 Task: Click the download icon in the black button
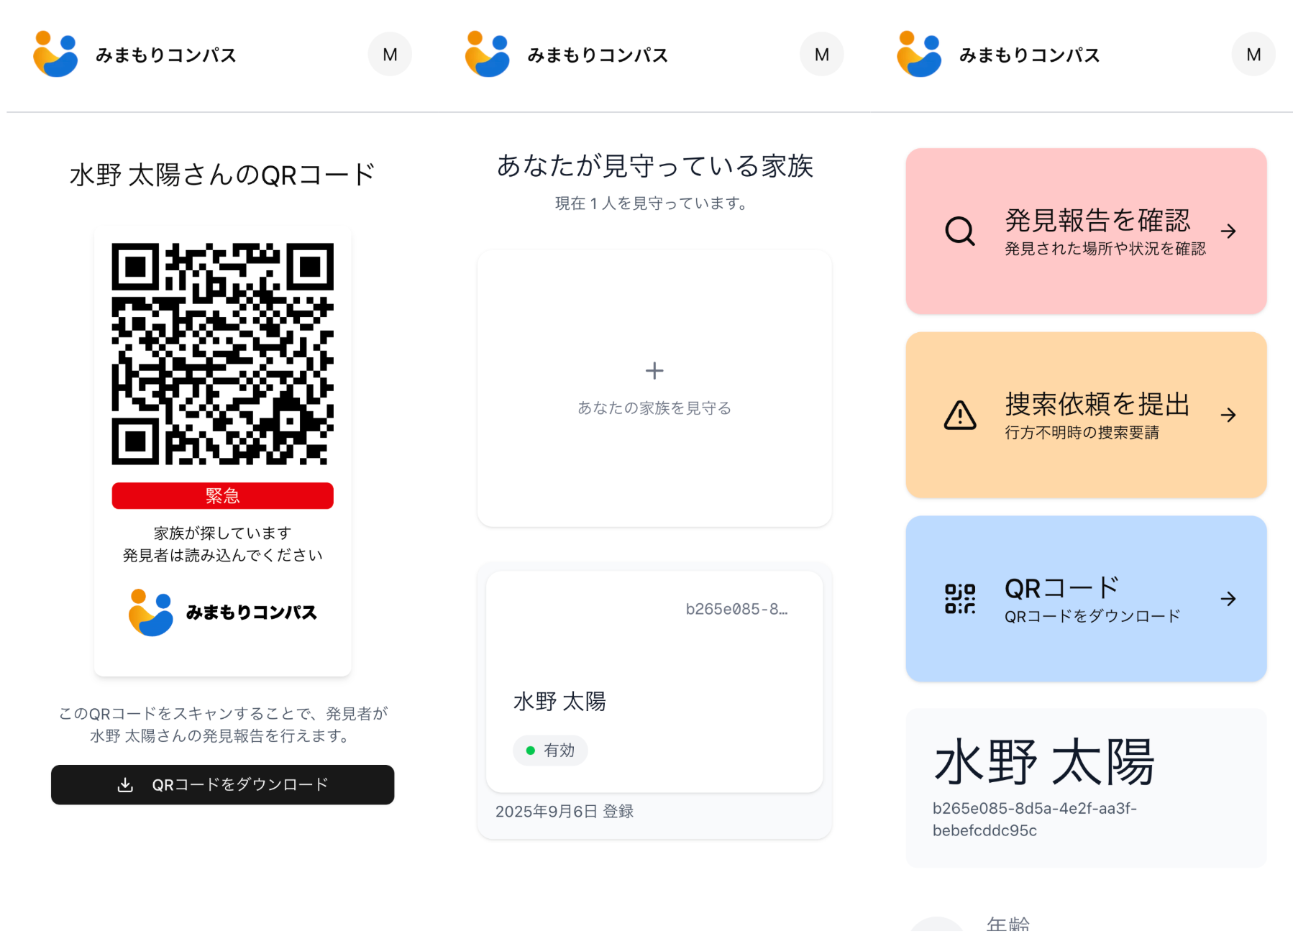125,784
